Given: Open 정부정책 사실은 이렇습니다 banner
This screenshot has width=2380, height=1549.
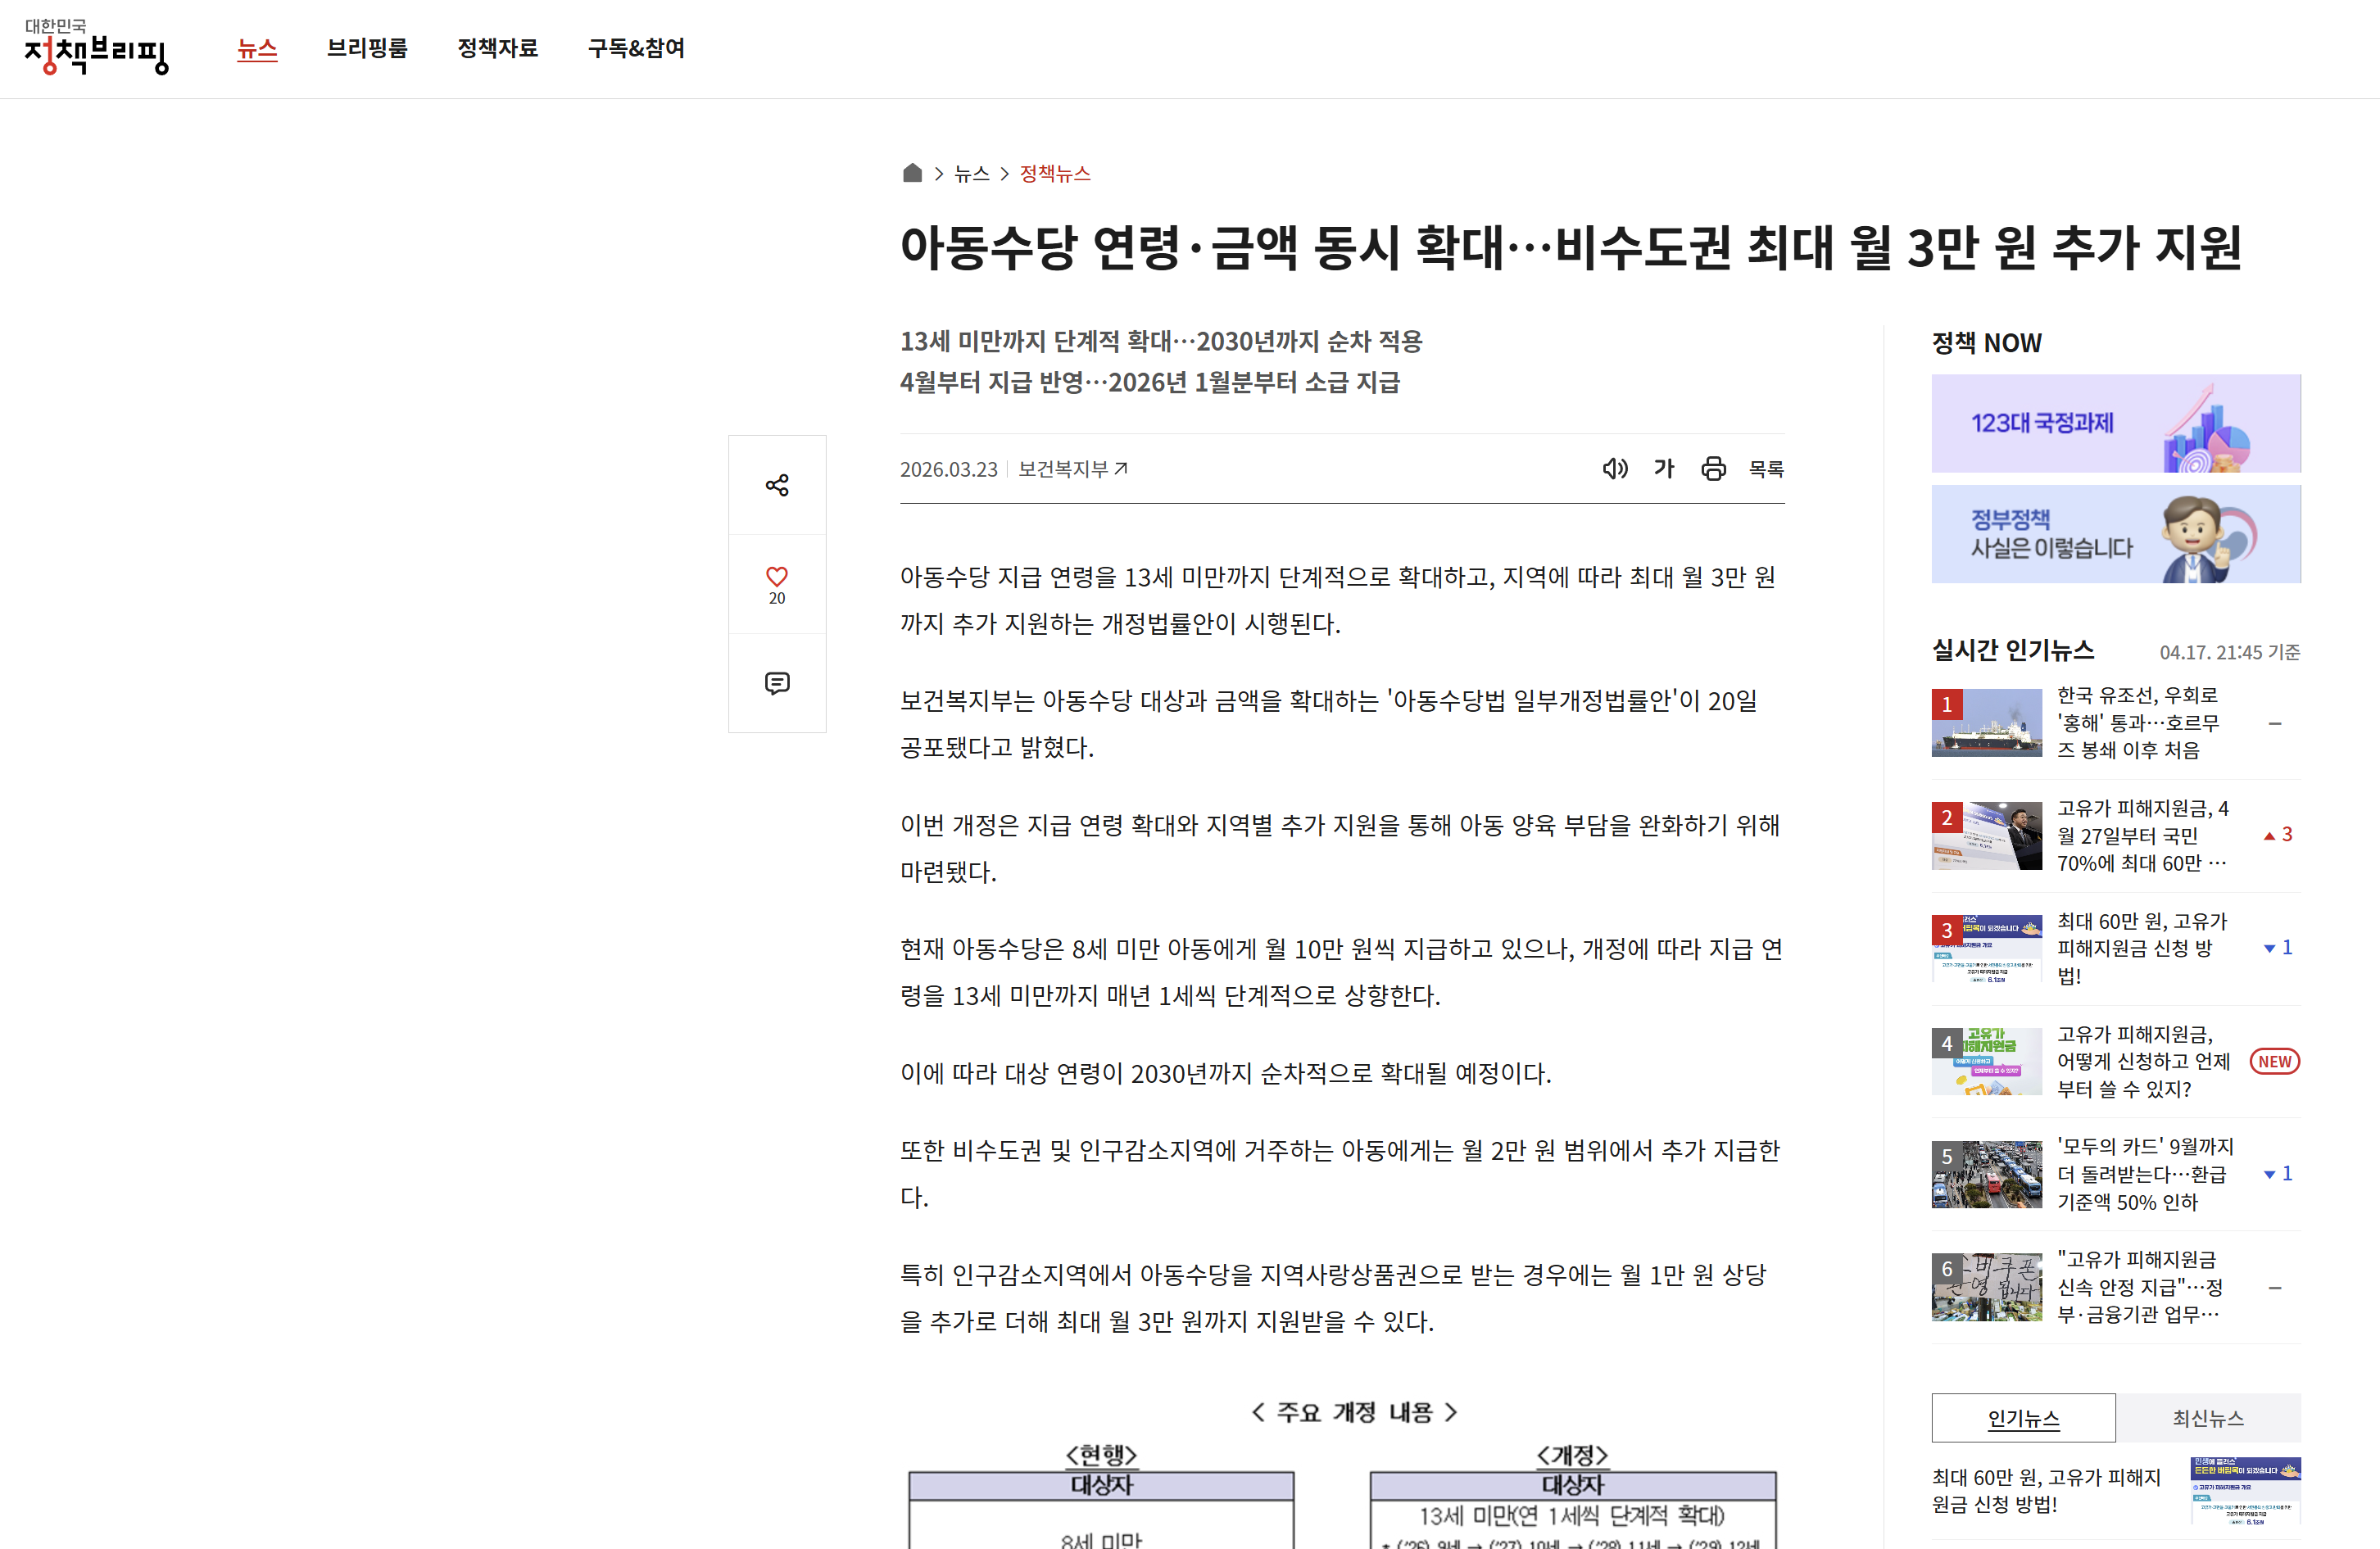Looking at the screenshot, I should [x=2115, y=534].
